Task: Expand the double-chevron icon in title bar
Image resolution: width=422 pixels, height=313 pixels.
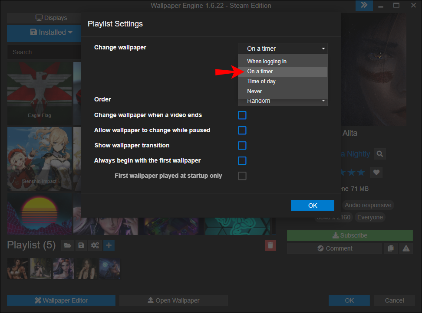Action: pyautogui.click(x=364, y=5)
